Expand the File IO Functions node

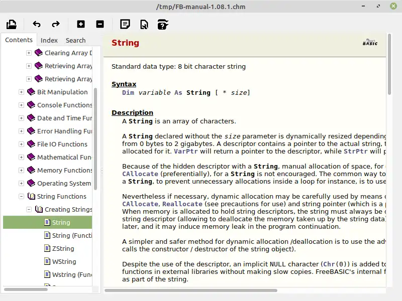[21, 144]
